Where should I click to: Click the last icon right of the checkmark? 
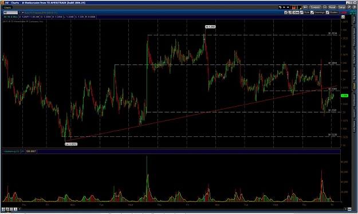(355, 7)
